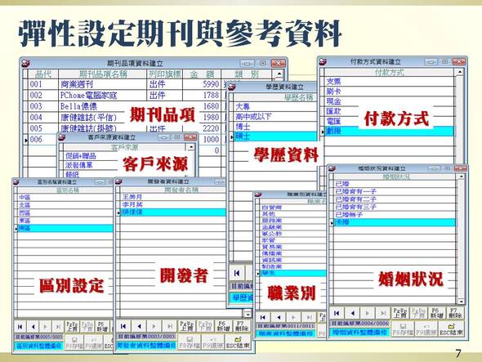The height and width of the screenshot is (362, 482).
Task: Click scroll-up arrow in 客戶來源 list
Action: click(191, 147)
